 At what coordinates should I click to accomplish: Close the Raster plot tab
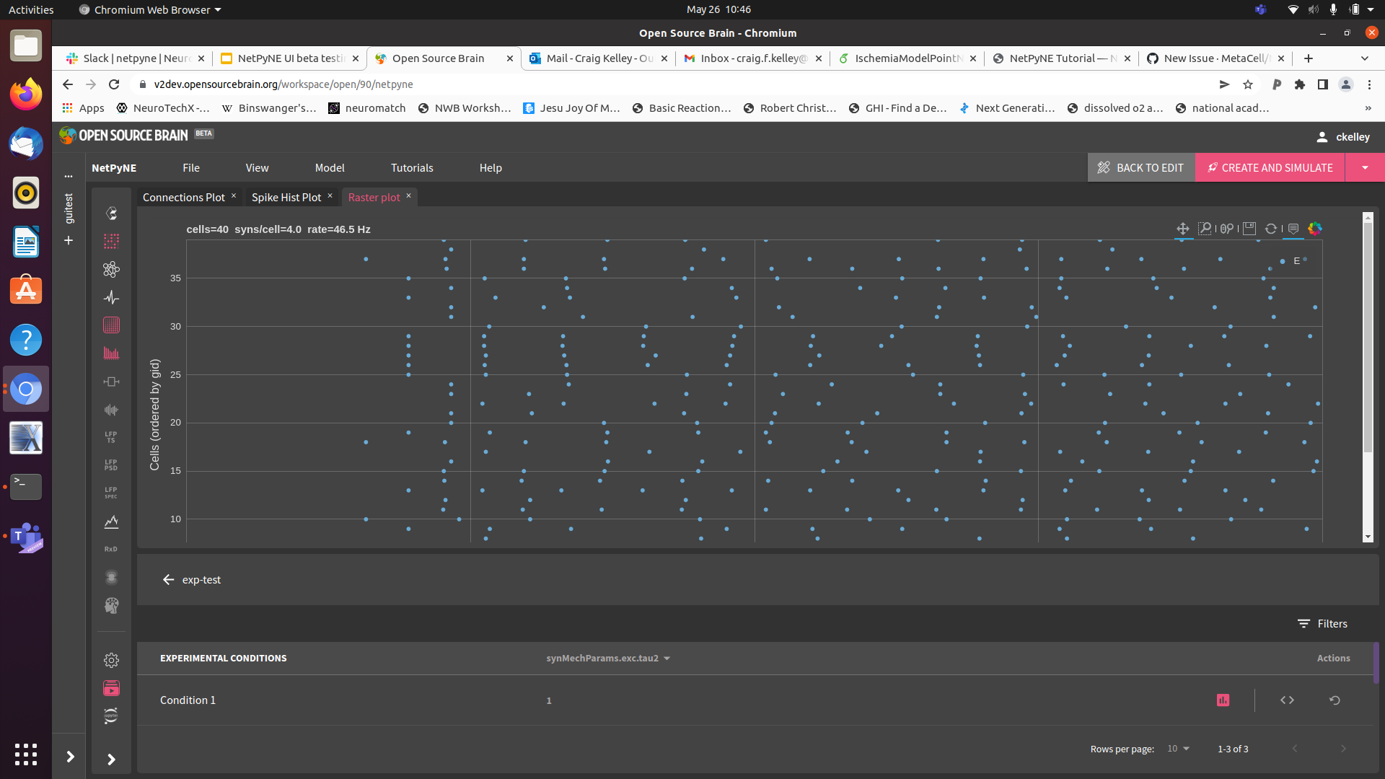coord(408,195)
